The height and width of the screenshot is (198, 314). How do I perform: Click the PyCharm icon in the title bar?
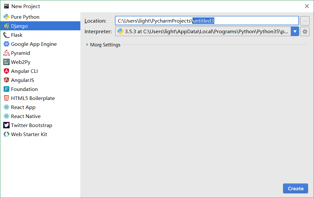pyautogui.click(x=6, y=6)
